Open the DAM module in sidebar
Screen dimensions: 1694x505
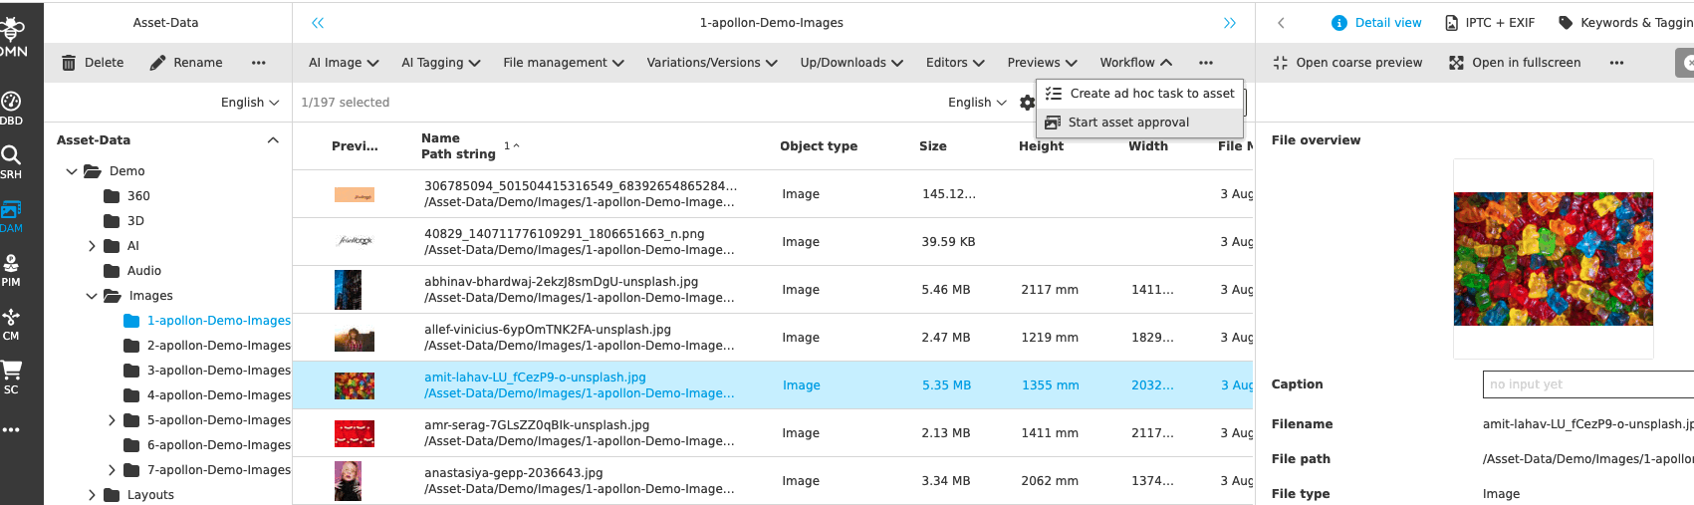click(11, 215)
